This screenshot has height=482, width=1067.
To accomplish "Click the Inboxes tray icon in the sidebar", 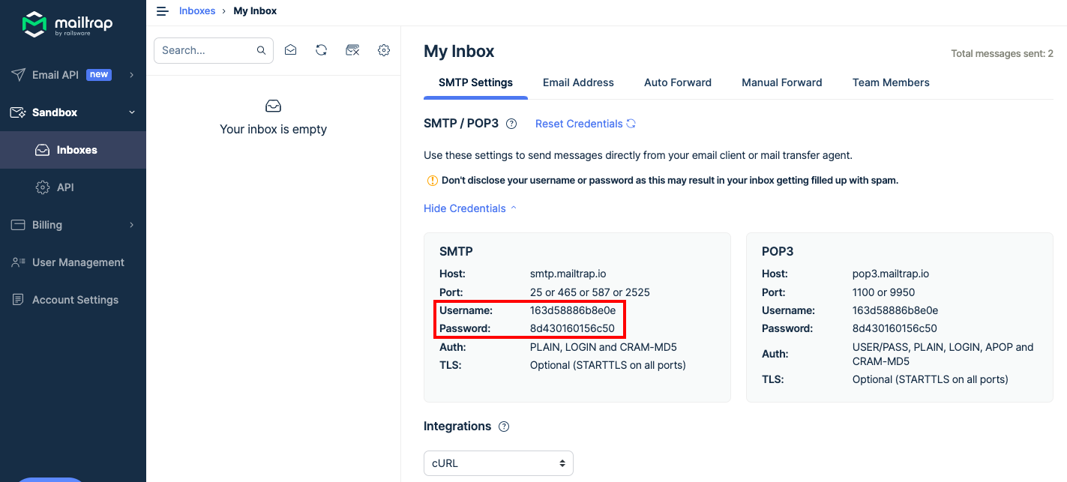I will tap(43, 150).
